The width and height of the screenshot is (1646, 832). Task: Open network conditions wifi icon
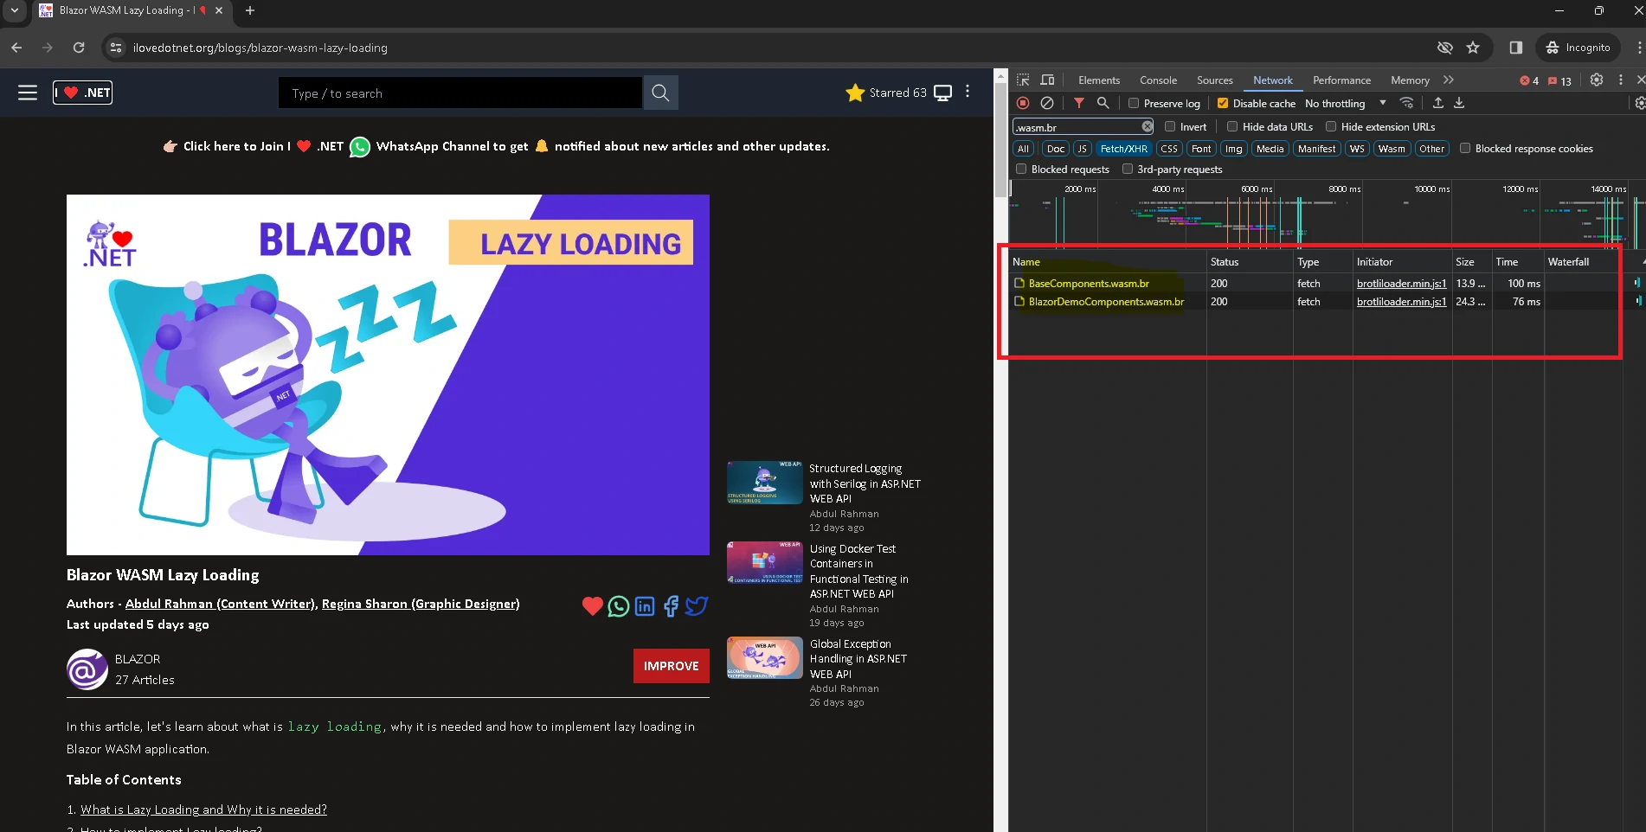[1407, 103]
